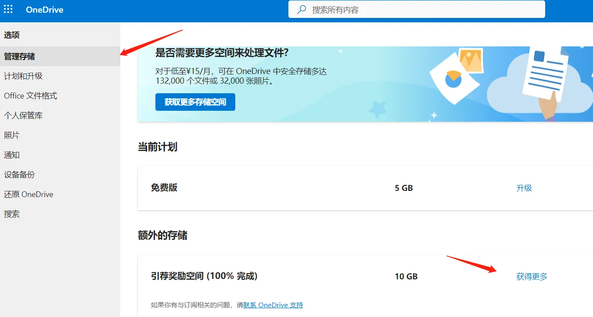Click the 获取更多存储空间 button
This screenshot has width=593, height=317.
click(195, 102)
